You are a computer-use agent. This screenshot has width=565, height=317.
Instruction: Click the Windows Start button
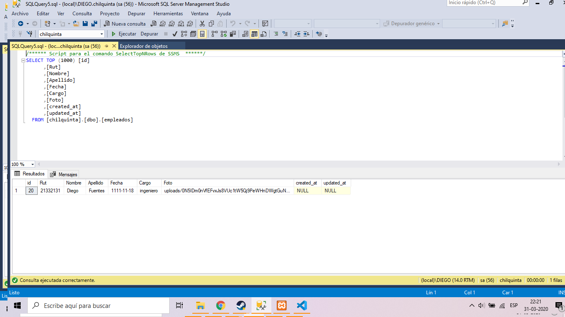(x=17, y=306)
